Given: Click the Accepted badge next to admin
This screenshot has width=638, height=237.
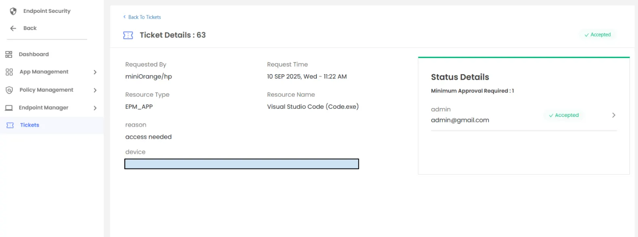Looking at the screenshot, I should click(x=563, y=115).
